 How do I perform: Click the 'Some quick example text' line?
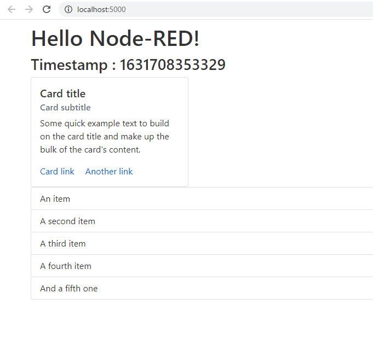pos(104,124)
